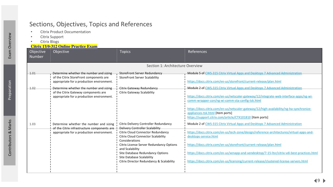Click Site Database Redundancy Options topic
Image resolution: width=333 pixels, height=187 pixels.
tap(144, 153)
